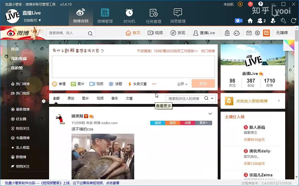The height and width of the screenshot is (186, 299).
Task: Open the 时光机 tab
Action: pos(129,16)
